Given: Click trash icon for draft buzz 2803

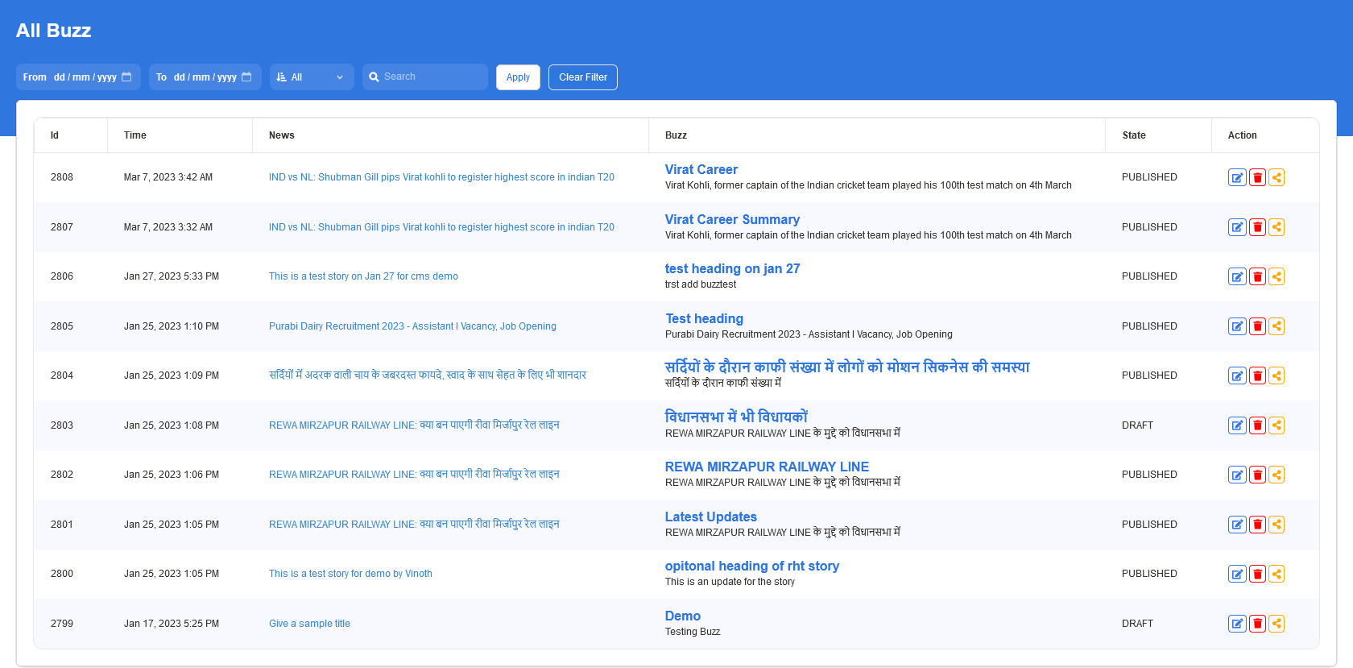Looking at the screenshot, I should [x=1257, y=425].
